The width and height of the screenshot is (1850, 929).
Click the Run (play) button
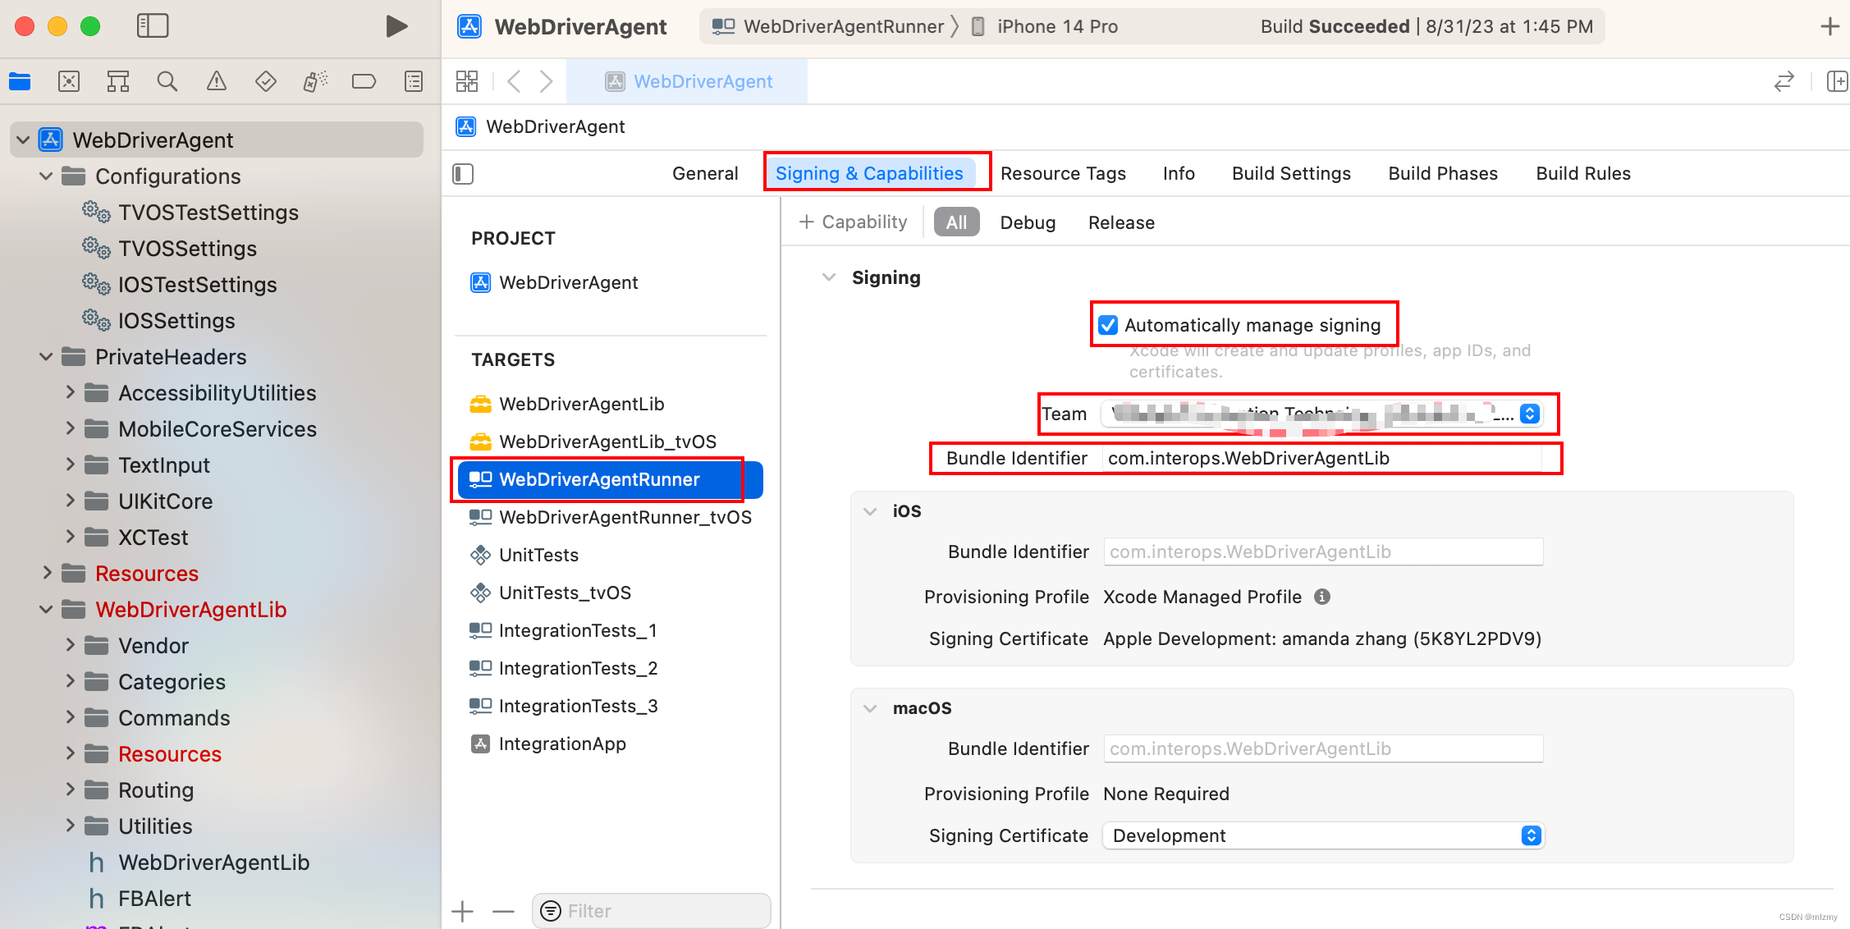396,26
